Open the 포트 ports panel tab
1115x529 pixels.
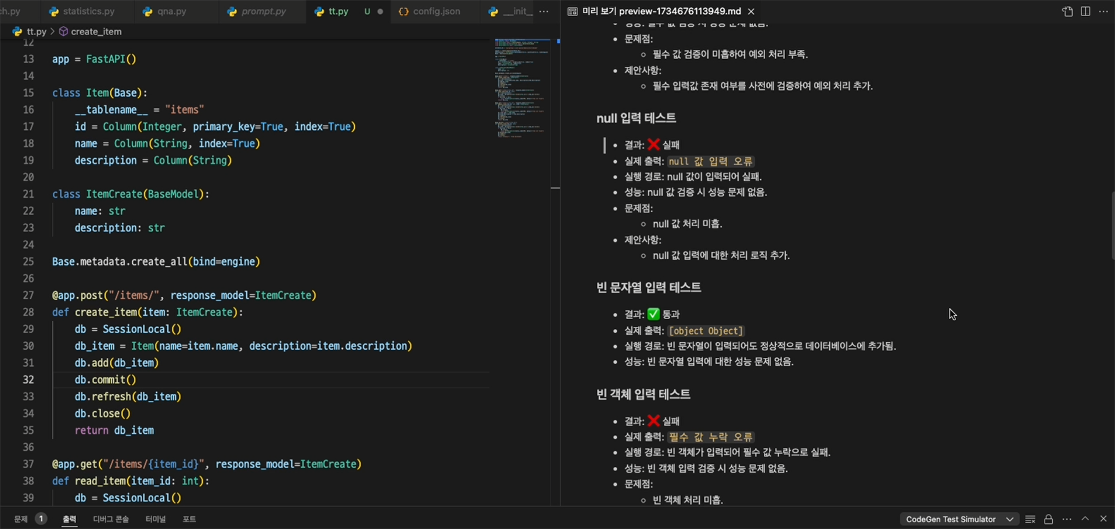pos(189,519)
